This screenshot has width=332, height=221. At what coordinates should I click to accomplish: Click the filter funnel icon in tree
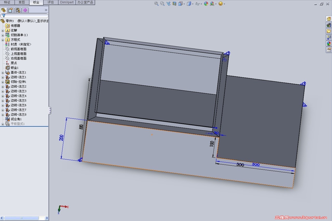(x=4, y=16)
